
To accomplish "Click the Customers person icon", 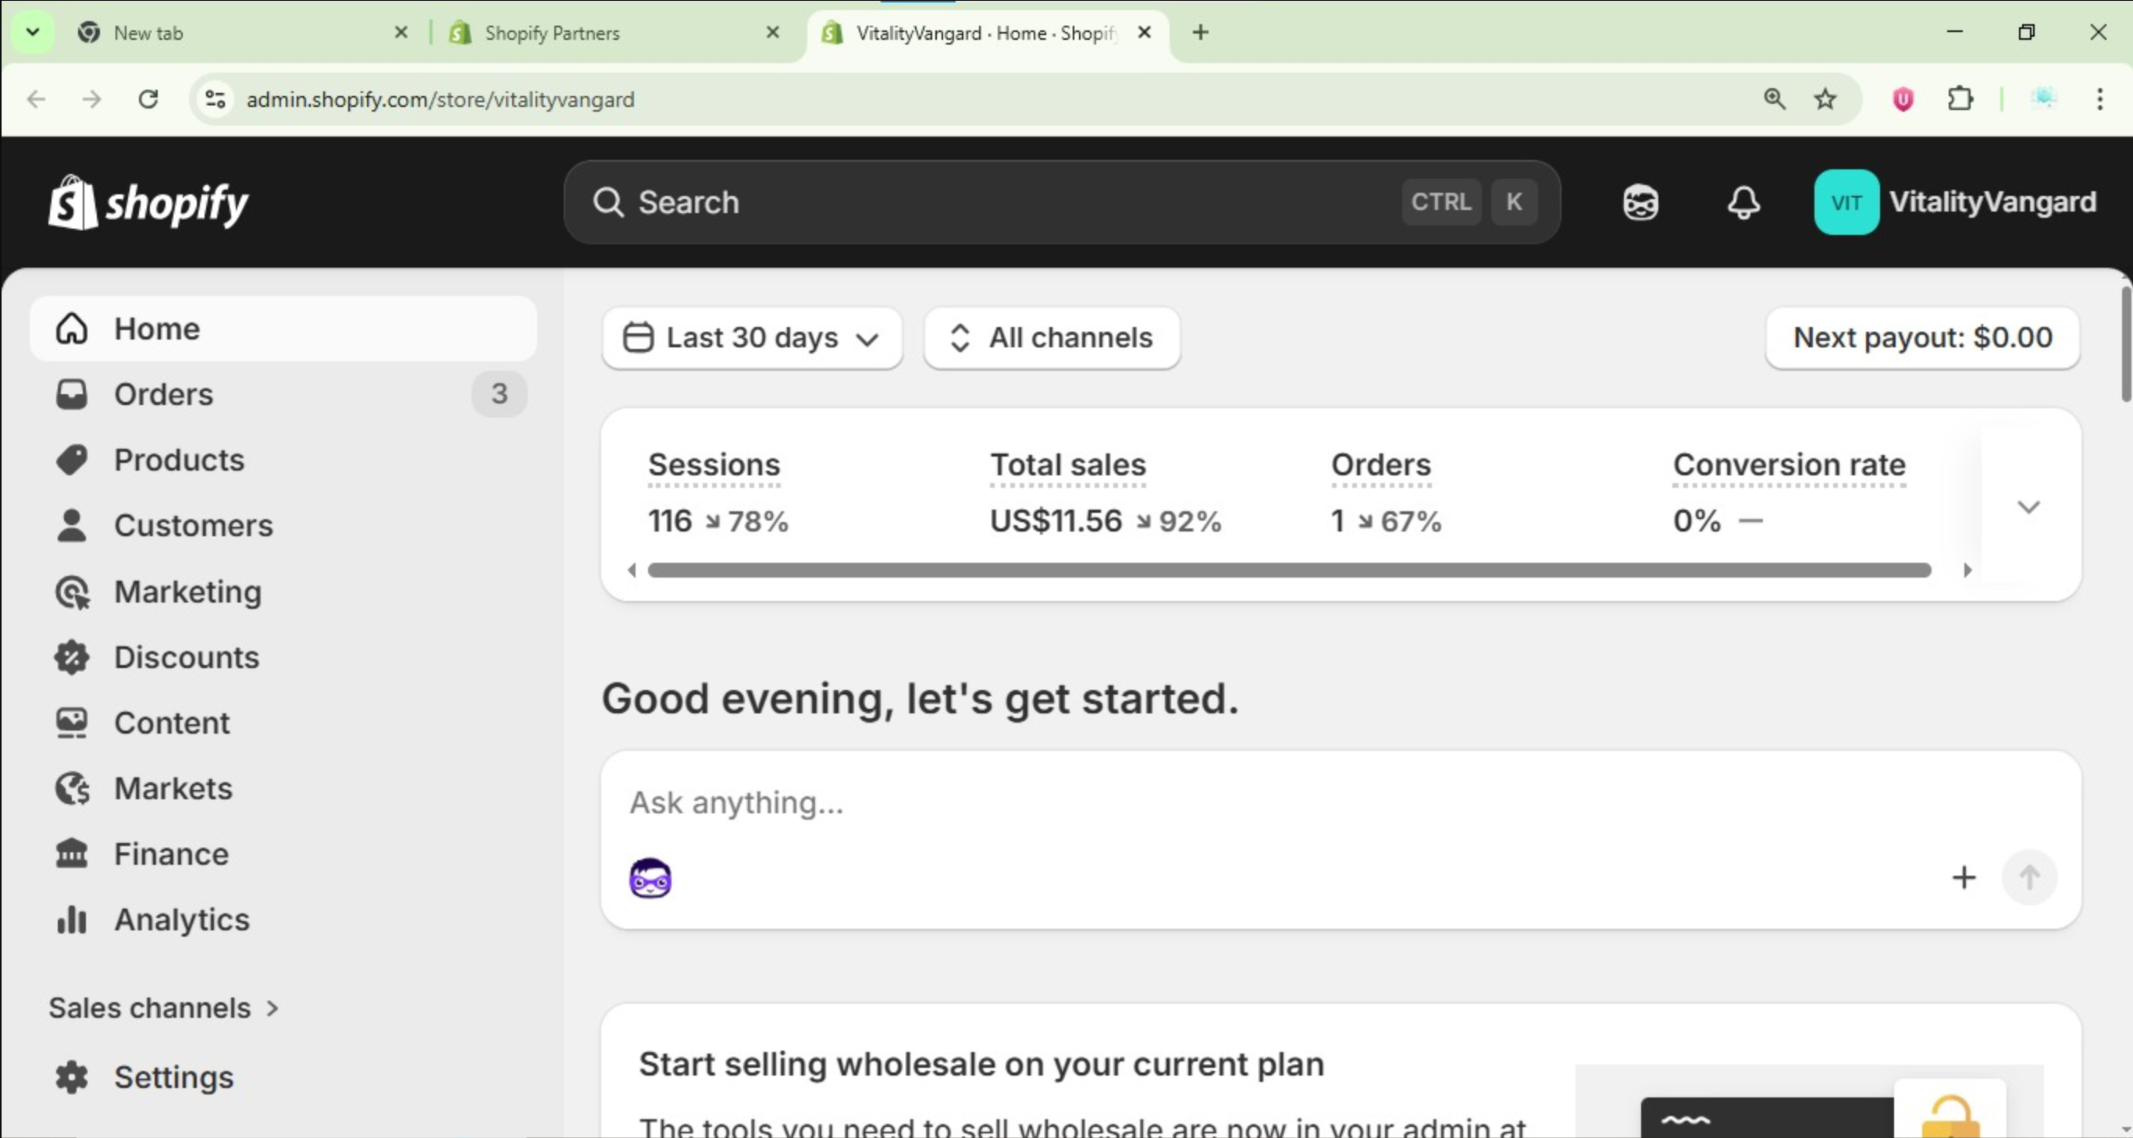I will point(72,525).
